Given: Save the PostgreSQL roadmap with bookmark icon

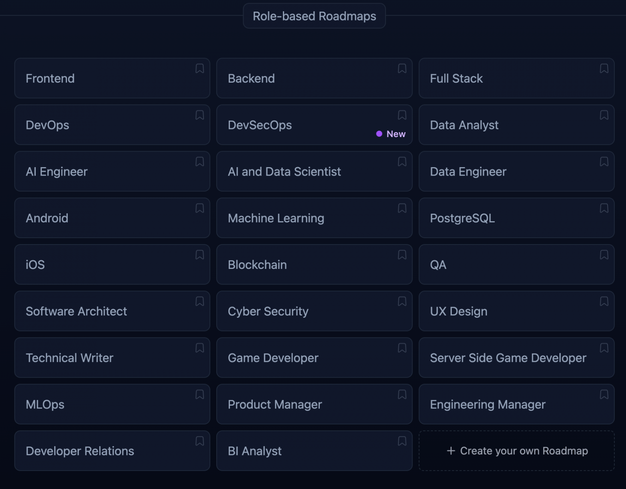Looking at the screenshot, I should pyautogui.click(x=604, y=208).
